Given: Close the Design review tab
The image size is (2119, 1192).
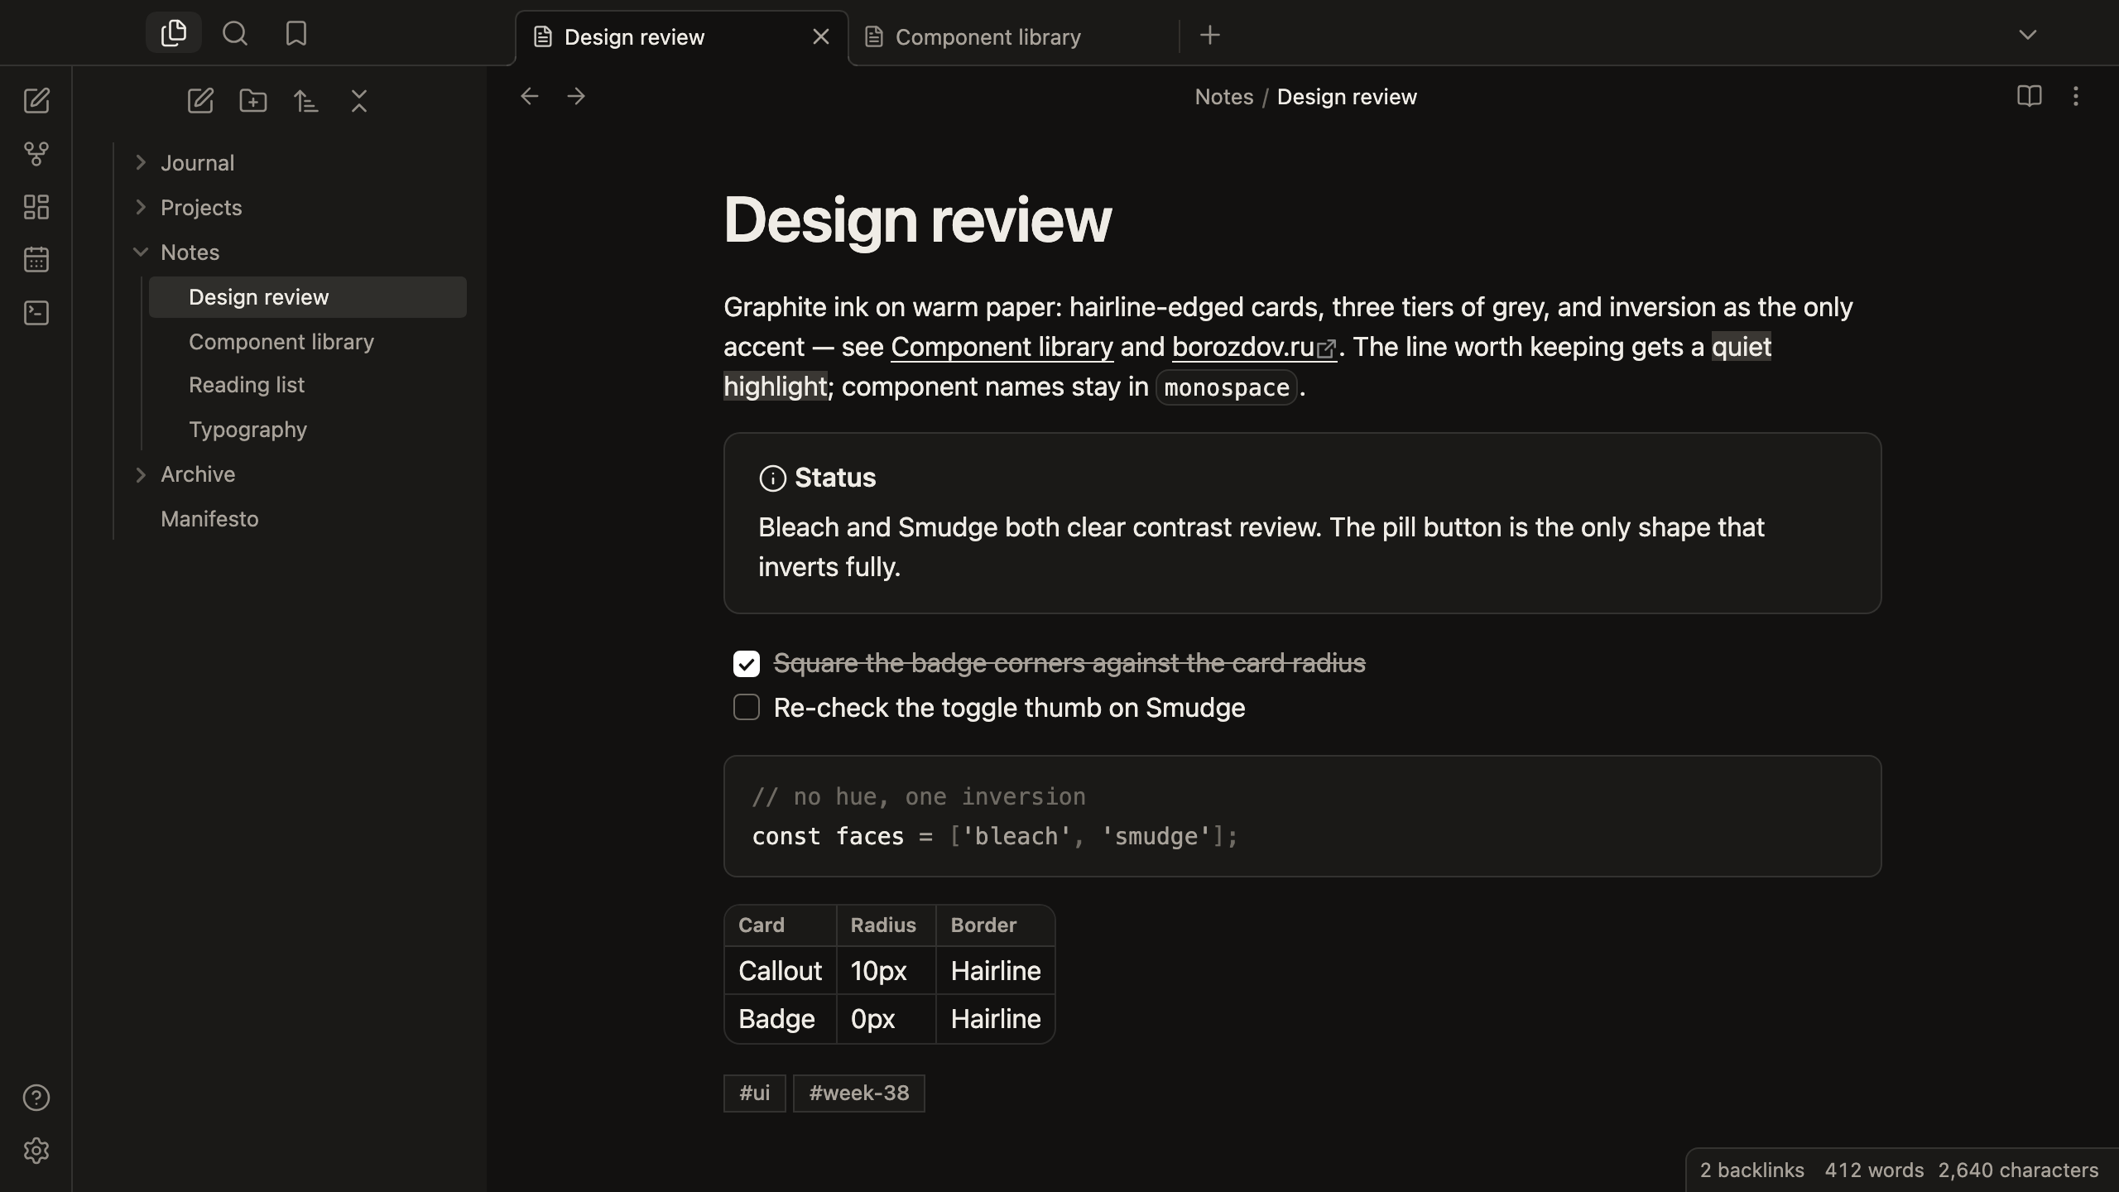Looking at the screenshot, I should pos(821,36).
